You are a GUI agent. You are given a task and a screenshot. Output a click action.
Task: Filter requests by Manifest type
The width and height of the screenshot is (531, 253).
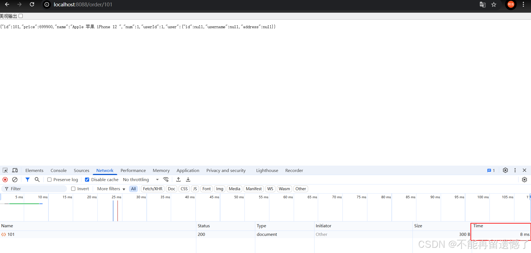(x=254, y=189)
